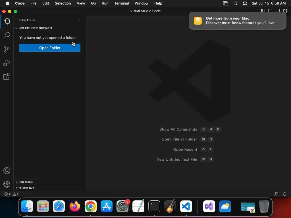The height and width of the screenshot is (218, 291).
Task: Open Spotlight search in menu bar
Action: click(235, 3)
